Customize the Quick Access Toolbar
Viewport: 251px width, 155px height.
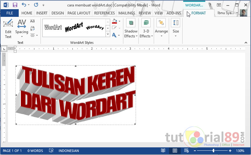coord(43,5)
